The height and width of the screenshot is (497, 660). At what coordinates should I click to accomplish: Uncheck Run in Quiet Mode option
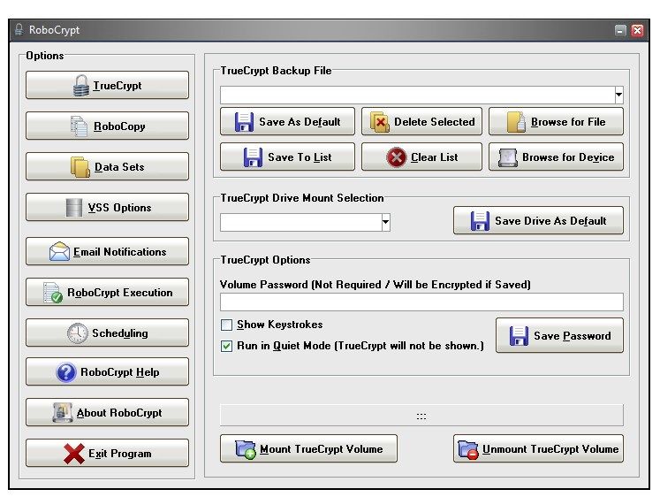tap(226, 346)
